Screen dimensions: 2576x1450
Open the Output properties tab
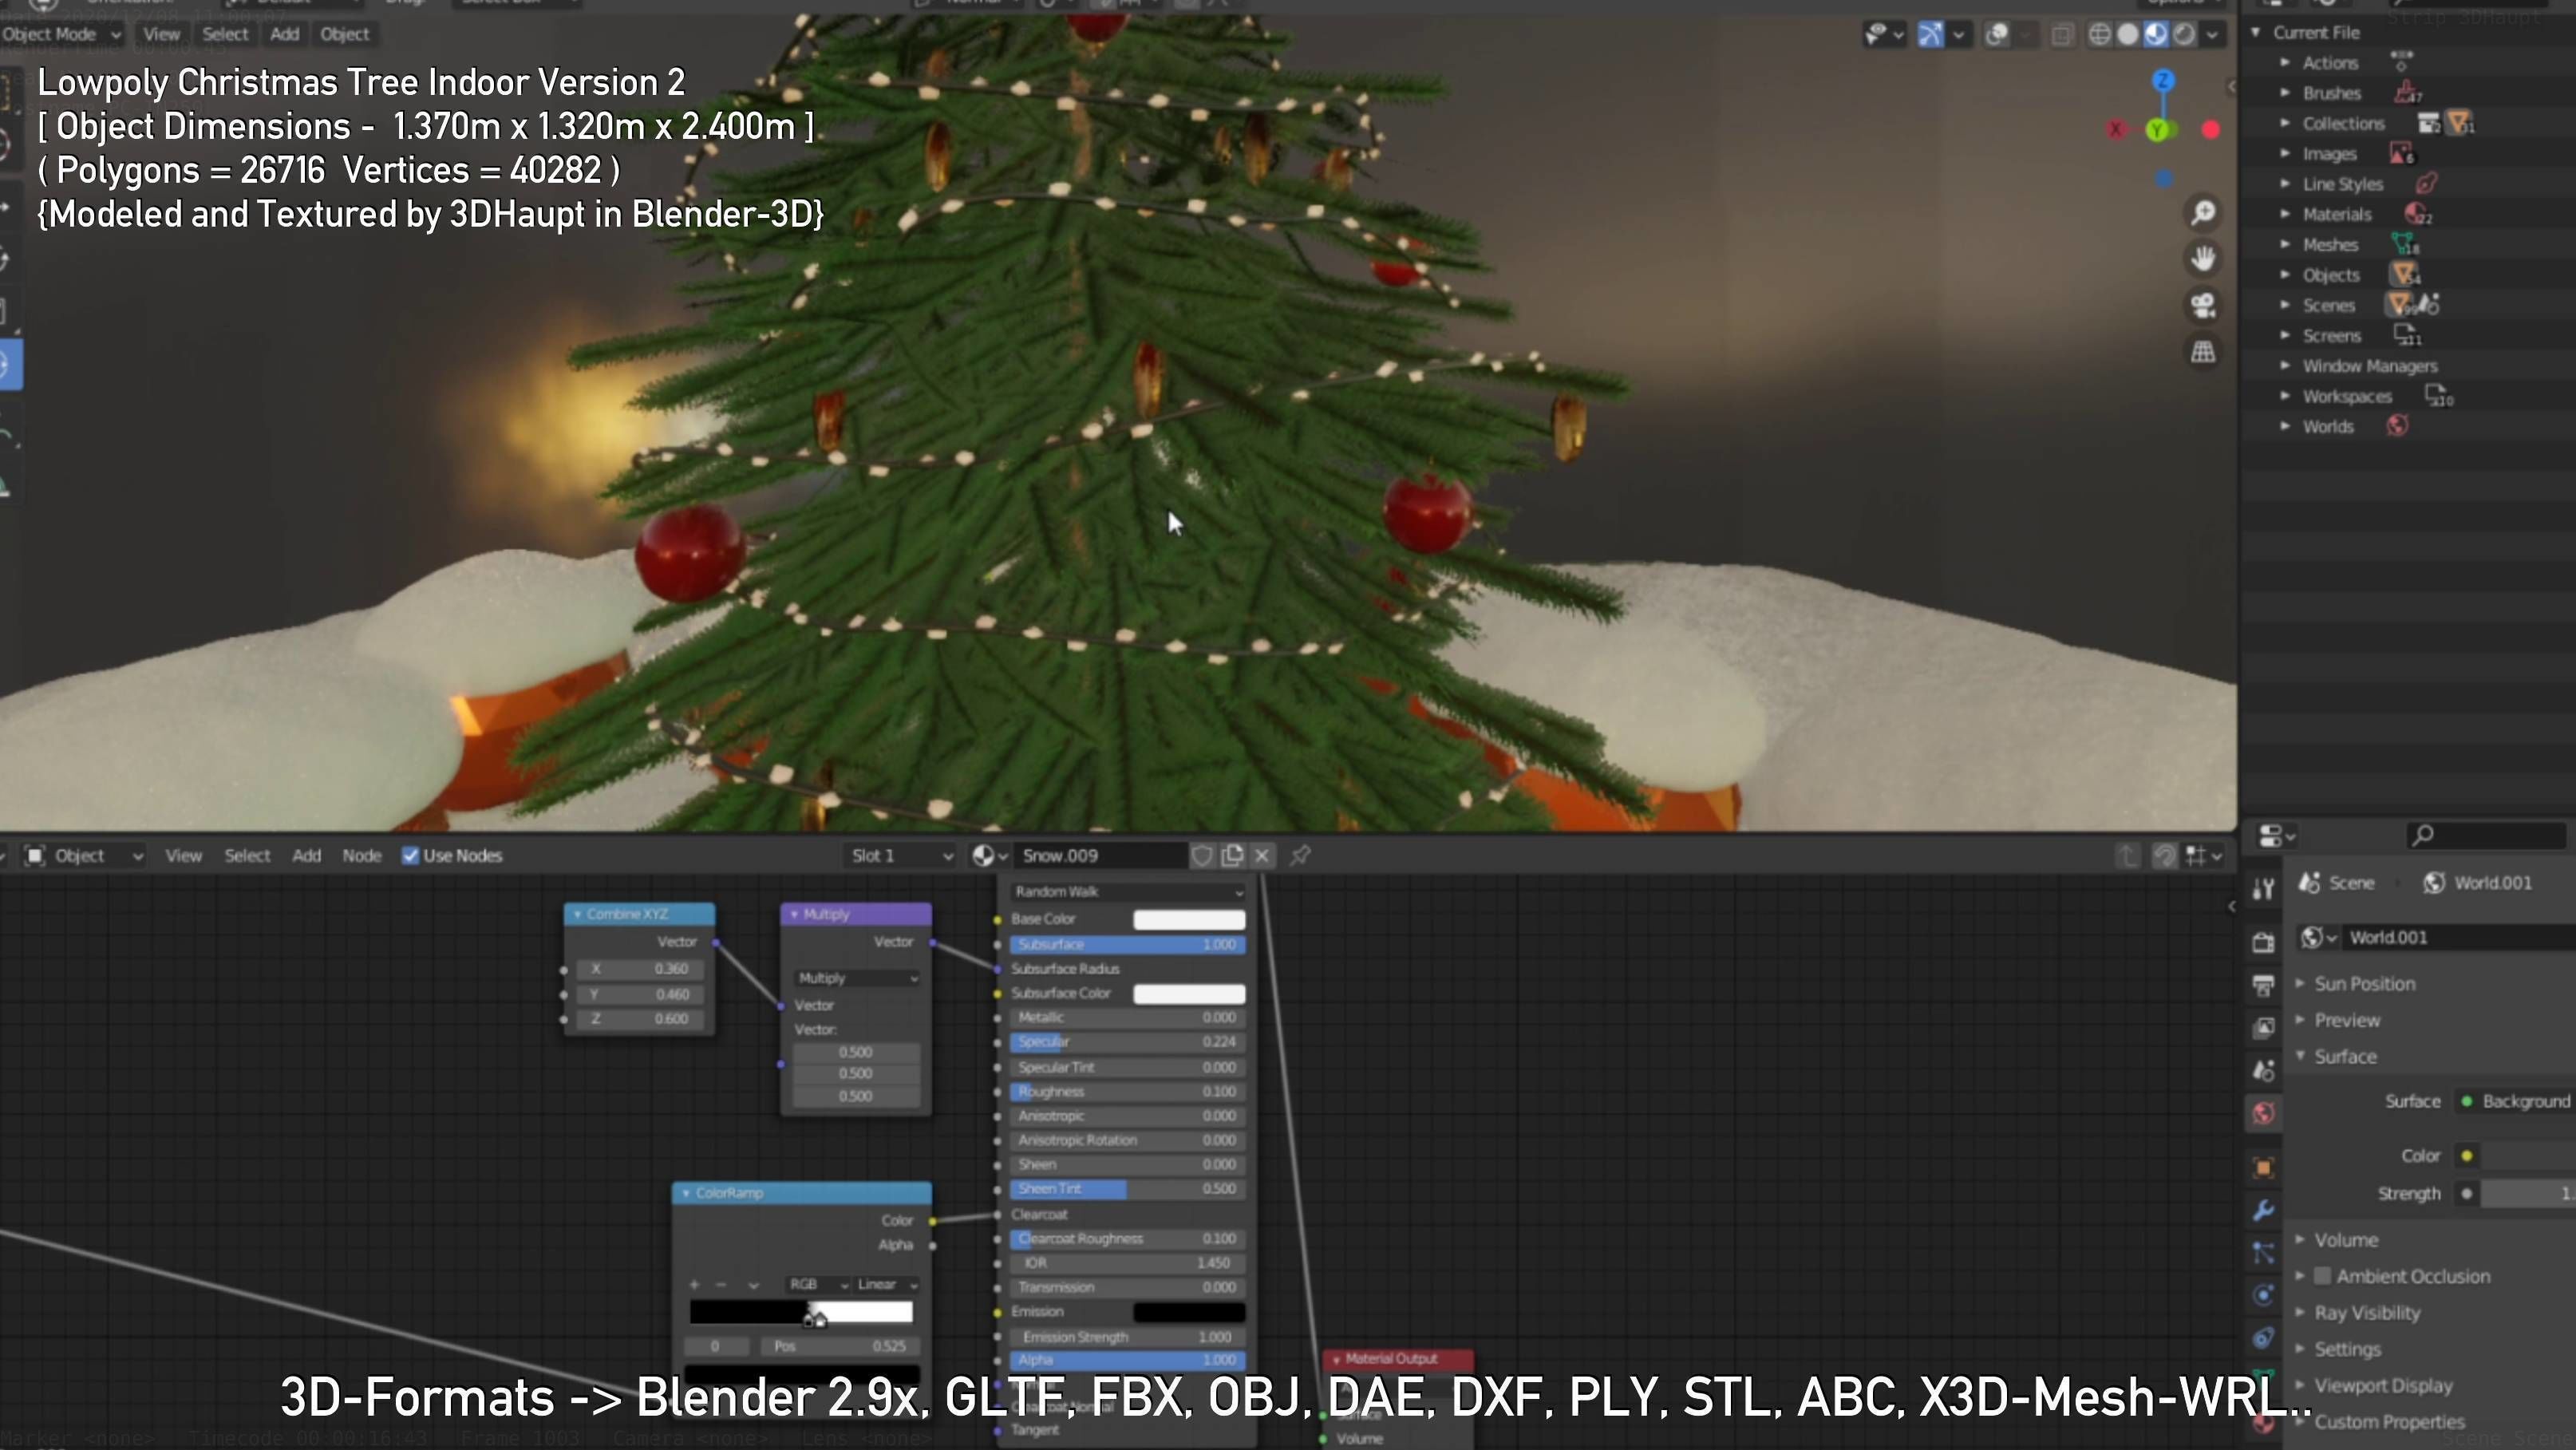pyautogui.click(x=2263, y=986)
